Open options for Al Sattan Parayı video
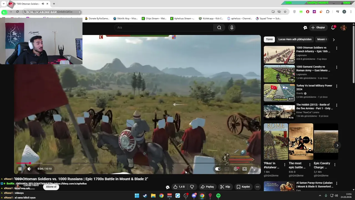355x200 pixels. (337, 184)
